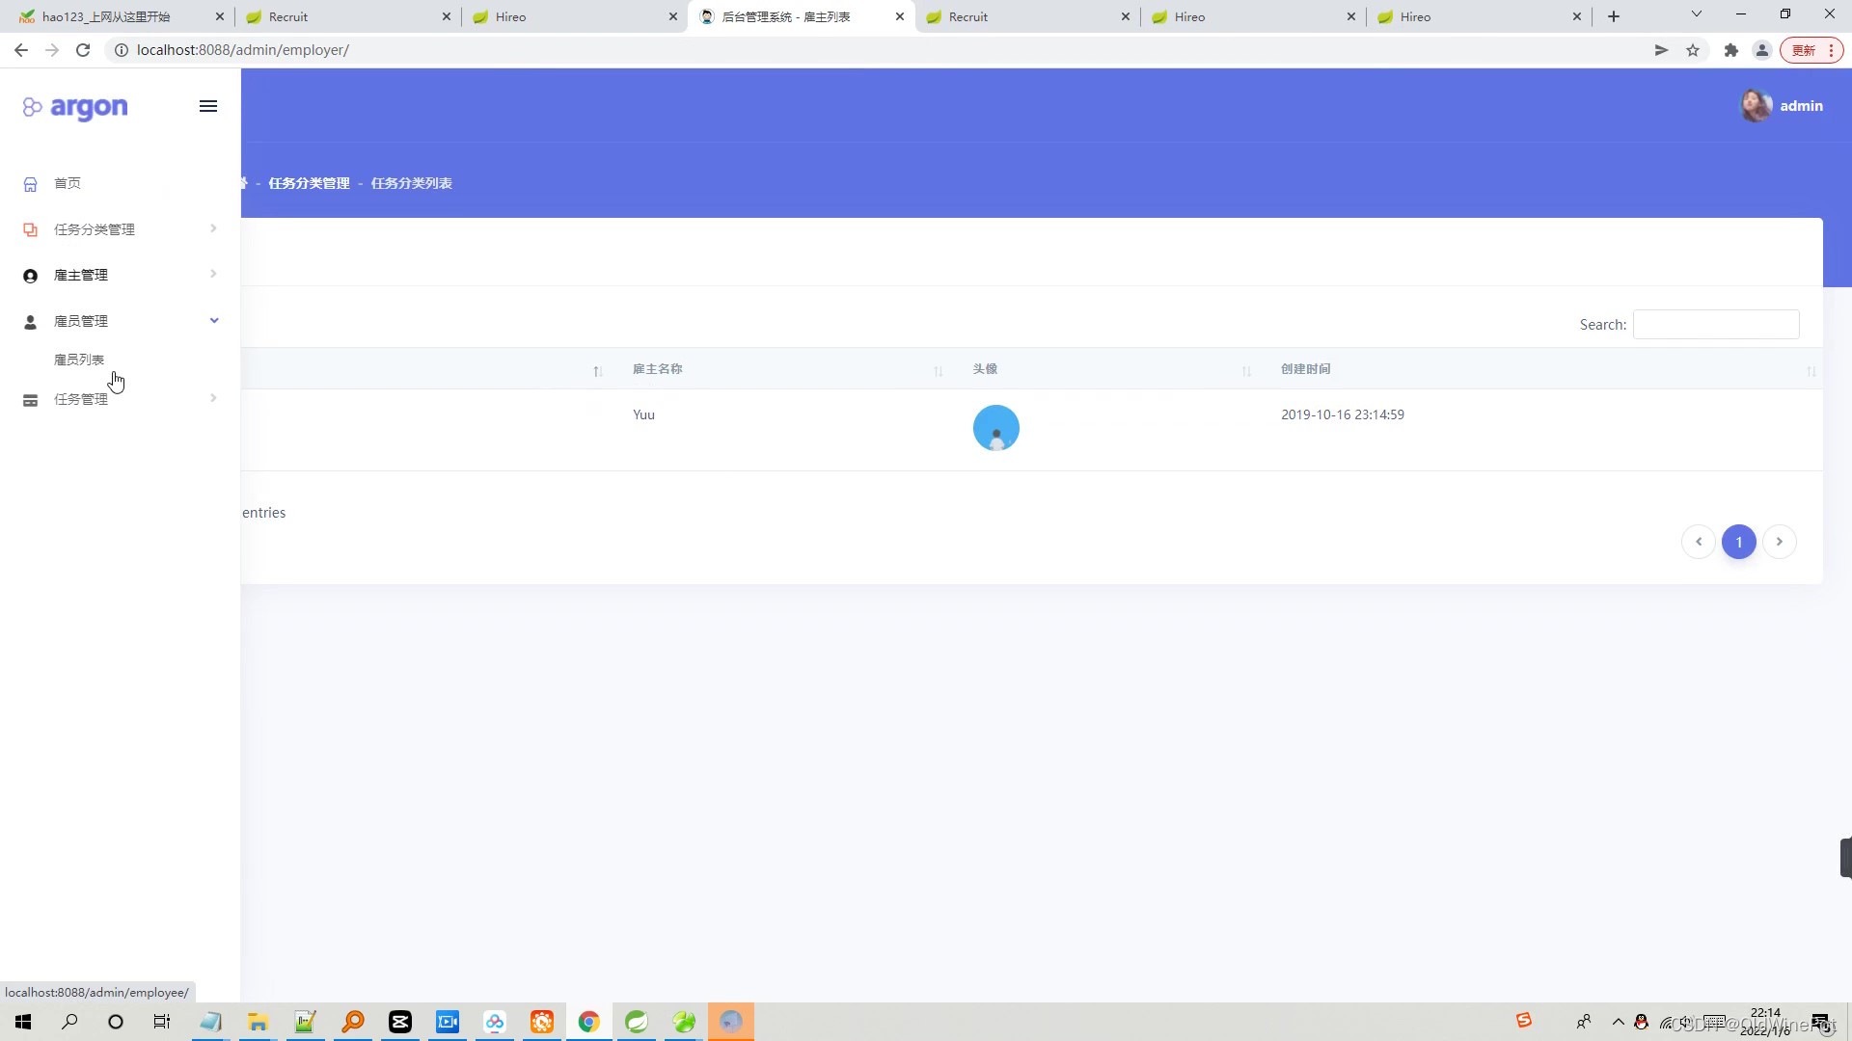Screen dimensions: 1852x1041
Task: Click the admin user avatar icon top right
Action: coord(1757,104)
